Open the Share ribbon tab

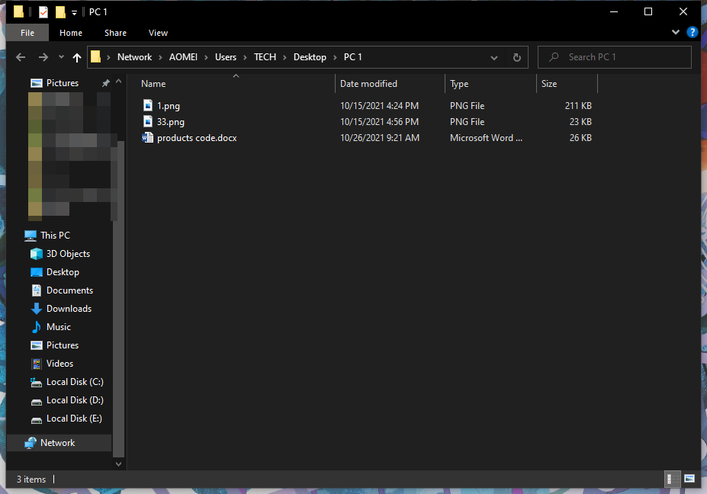(115, 33)
